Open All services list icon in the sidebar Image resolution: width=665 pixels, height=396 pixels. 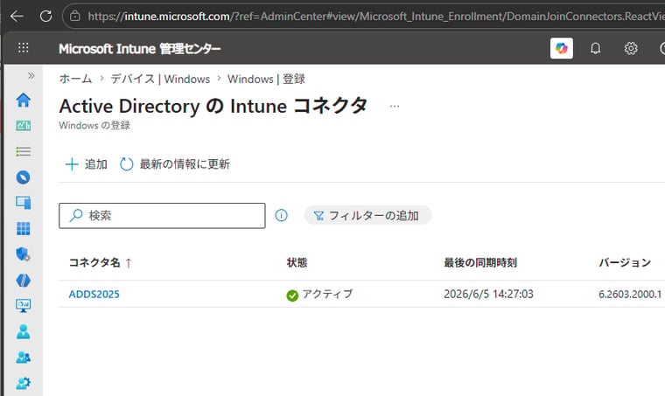24,151
